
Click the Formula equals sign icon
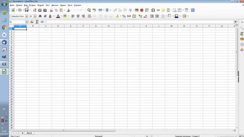[x=42, y=22]
